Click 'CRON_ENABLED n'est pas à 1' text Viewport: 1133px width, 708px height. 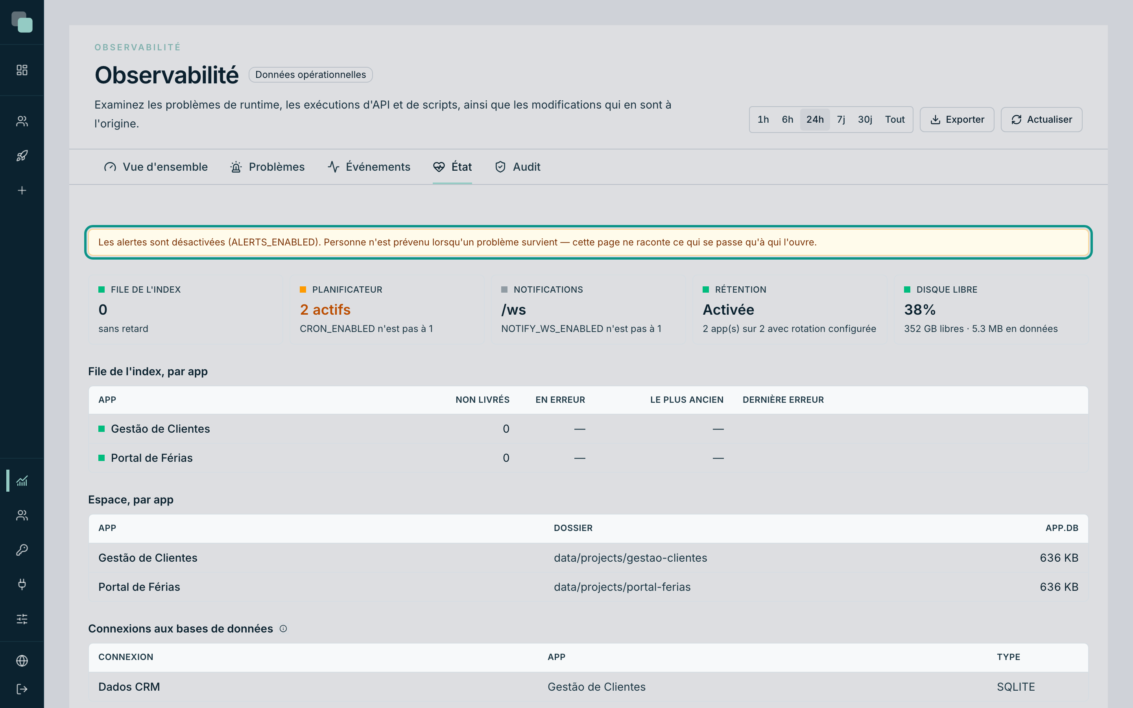[366, 329]
